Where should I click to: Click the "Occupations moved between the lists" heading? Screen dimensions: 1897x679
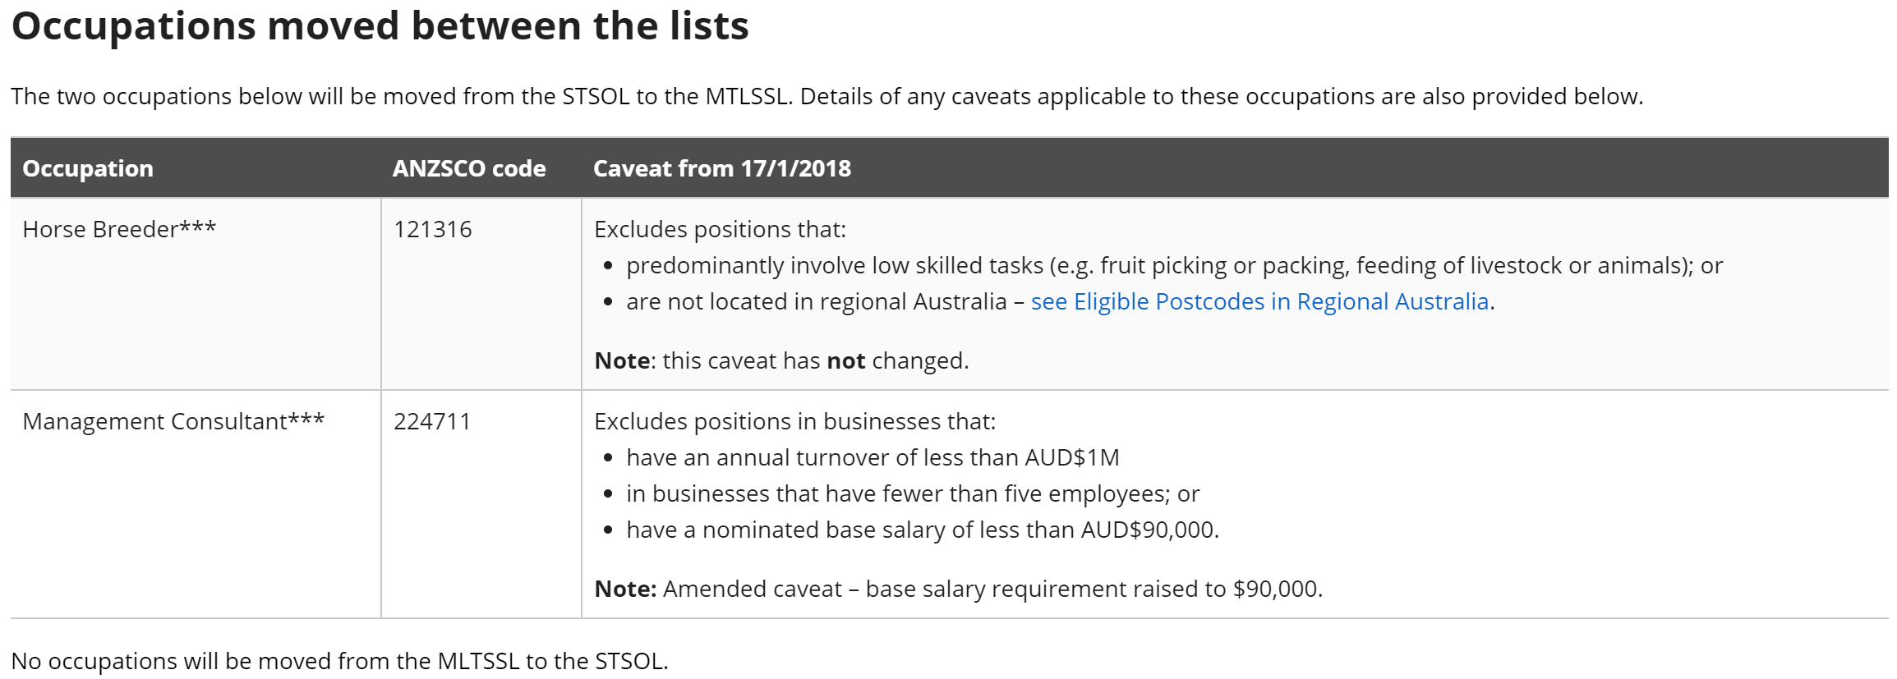[x=380, y=26]
